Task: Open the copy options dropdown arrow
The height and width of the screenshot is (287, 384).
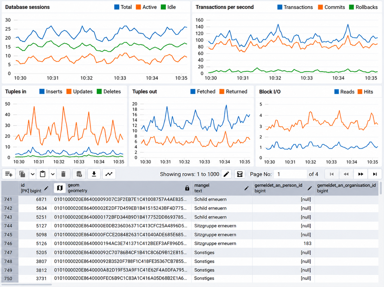Action: pyautogui.click(x=33, y=174)
